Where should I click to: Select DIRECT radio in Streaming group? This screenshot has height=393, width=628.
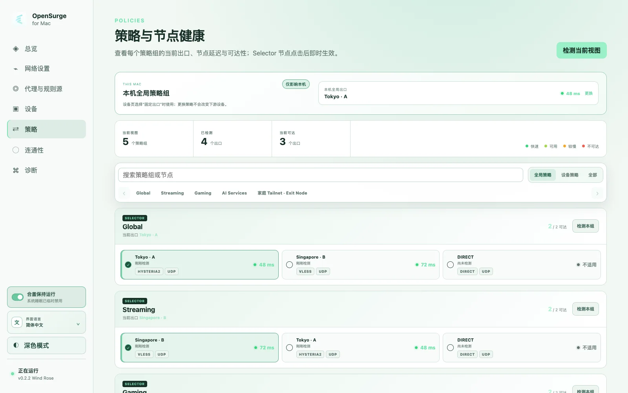pos(451,348)
